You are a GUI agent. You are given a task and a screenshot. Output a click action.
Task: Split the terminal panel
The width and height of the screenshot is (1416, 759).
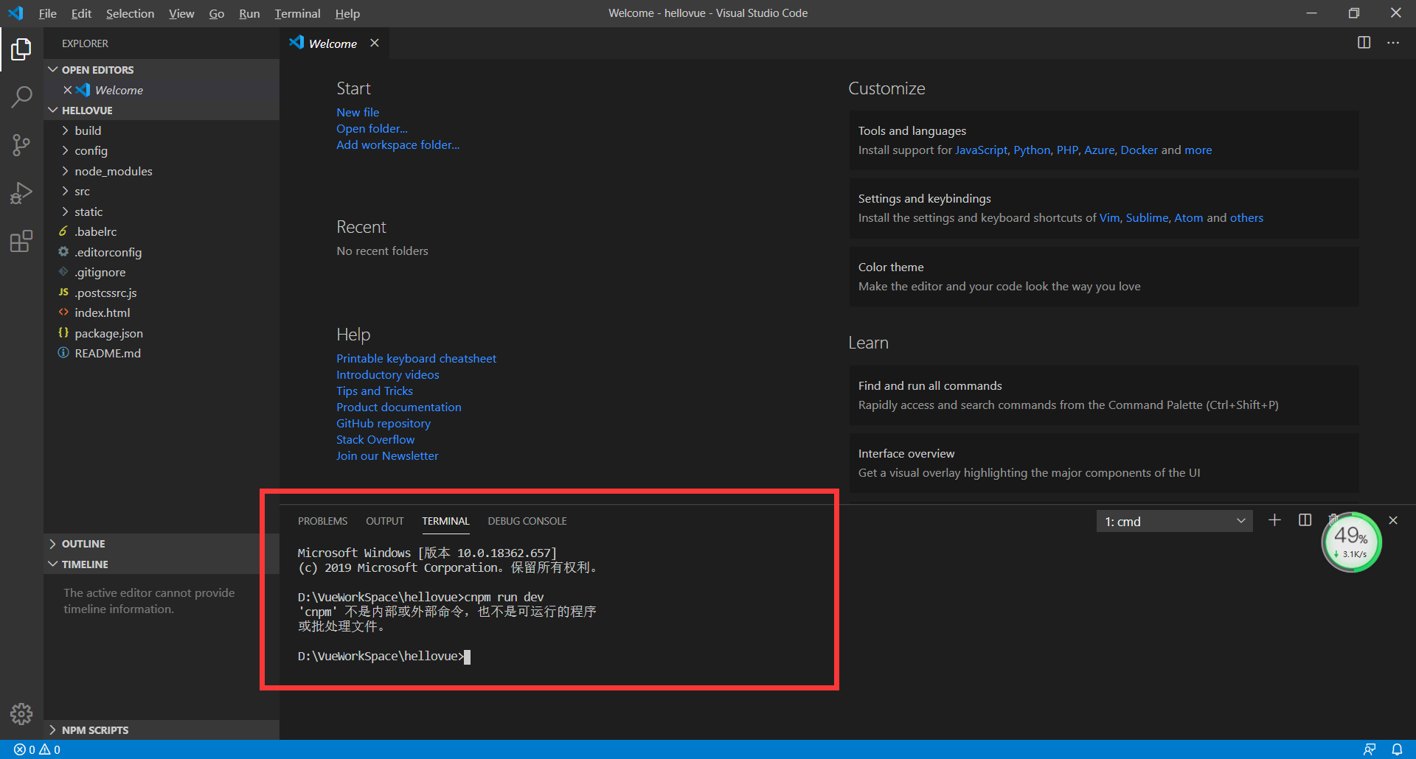tap(1305, 520)
